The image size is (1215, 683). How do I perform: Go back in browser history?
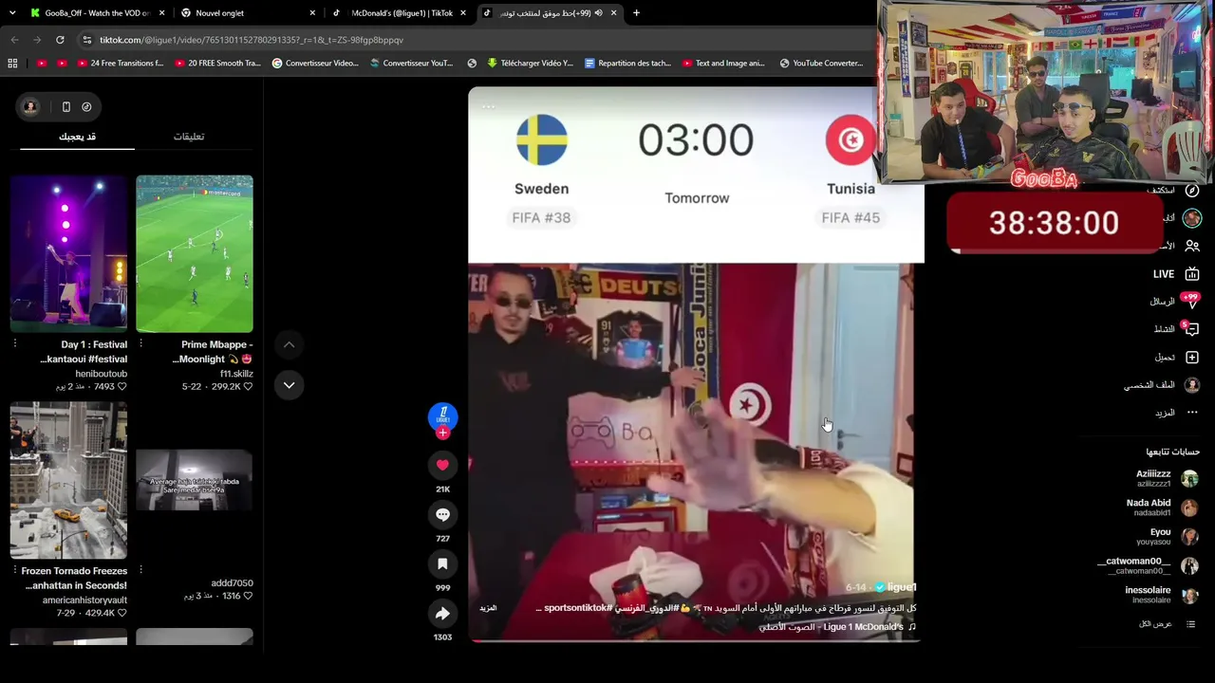(x=14, y=40)
